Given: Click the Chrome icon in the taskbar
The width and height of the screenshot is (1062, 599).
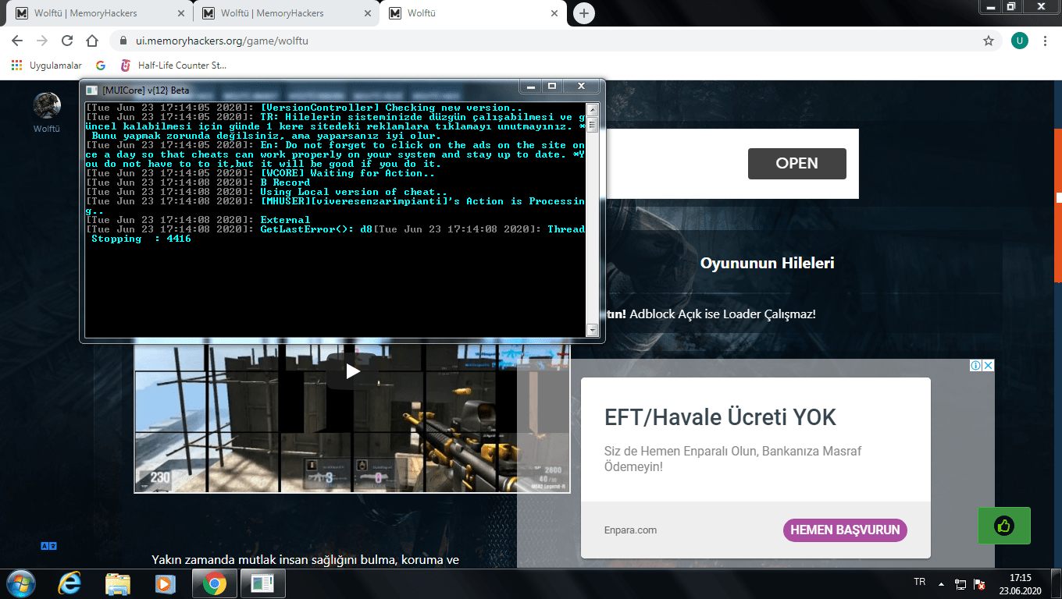Looking at the screenshot, I should pos(215,583).
